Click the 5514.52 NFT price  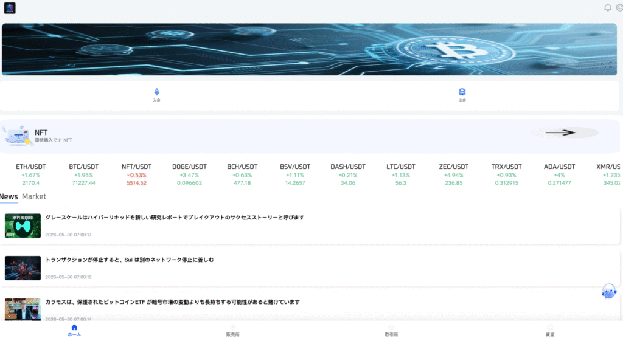click(x=136, y=183)
